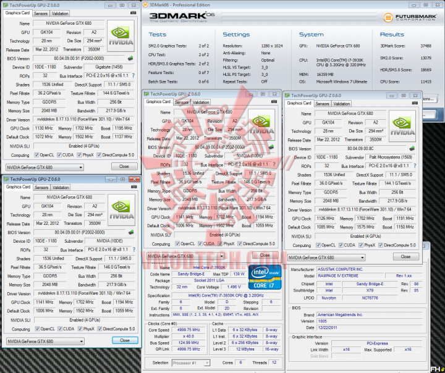
Task: Open Sensors tab in bottom-left GPU-Z window
Action: 41,187
